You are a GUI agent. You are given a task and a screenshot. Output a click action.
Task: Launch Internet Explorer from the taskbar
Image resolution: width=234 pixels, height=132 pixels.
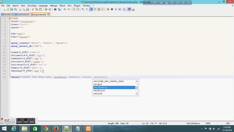click(14, 129)
